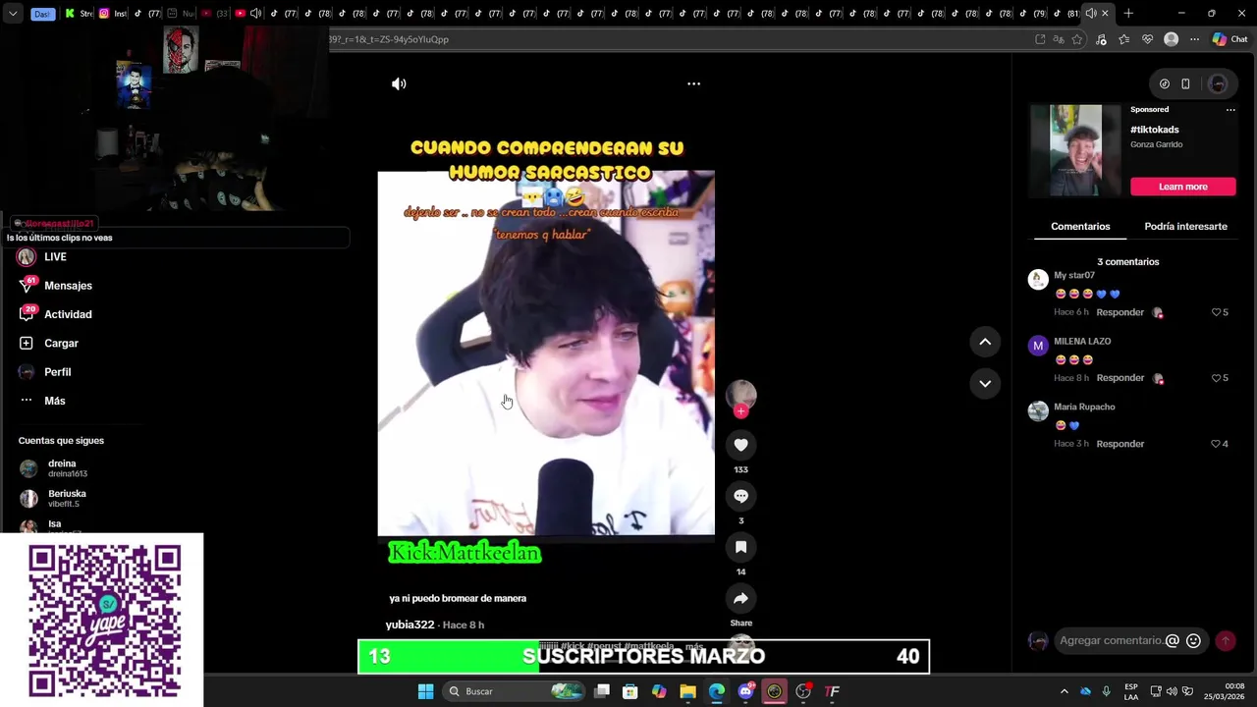Open Edge settings and more menu
Image resolution: width=1257 pixels, height=707 pixels.
point(1194,39)
